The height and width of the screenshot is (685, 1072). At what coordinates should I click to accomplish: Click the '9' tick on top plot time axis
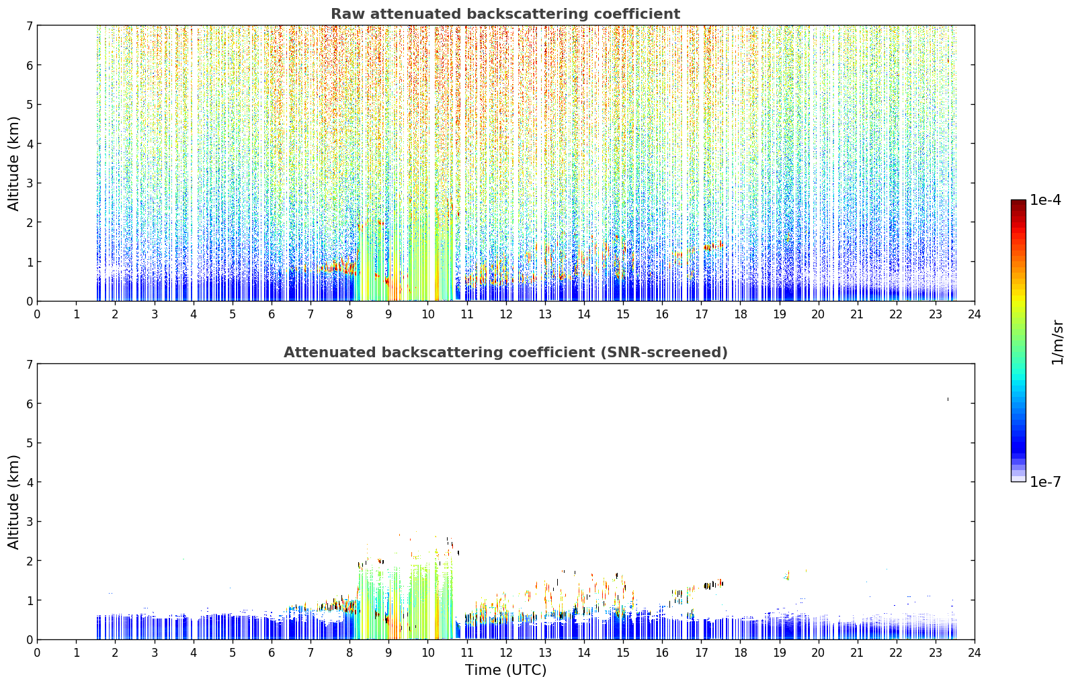[x=388, y=314]
